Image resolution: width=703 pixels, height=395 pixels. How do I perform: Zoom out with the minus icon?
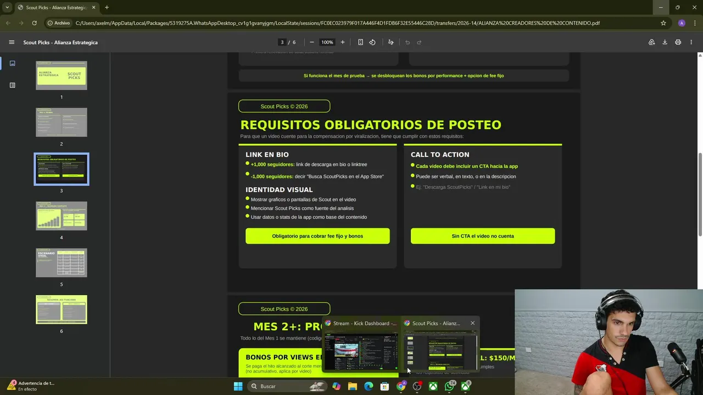pos(312,42)
